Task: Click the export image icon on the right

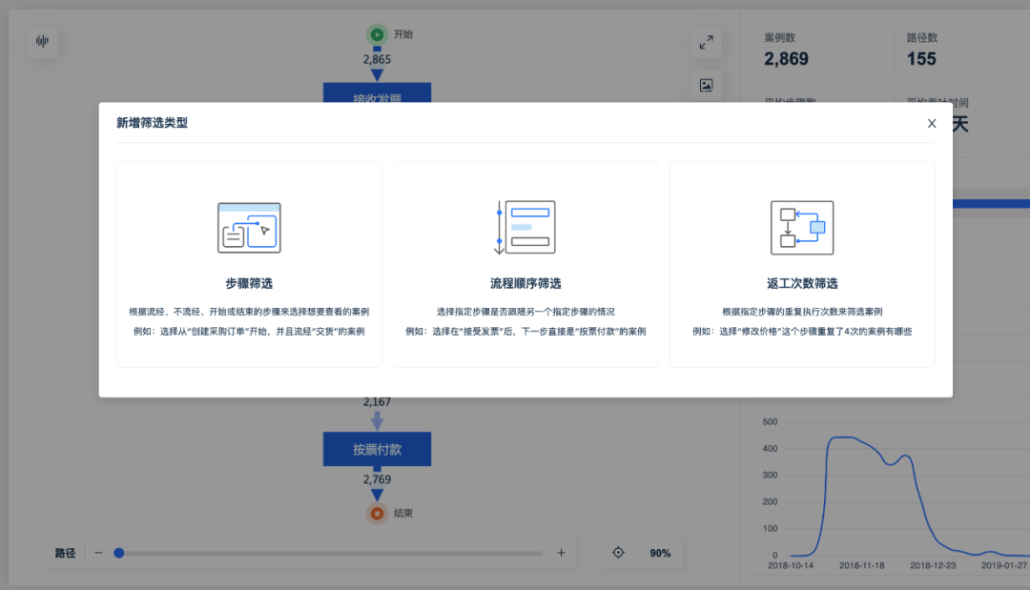Action: click(x=706, y=86)
